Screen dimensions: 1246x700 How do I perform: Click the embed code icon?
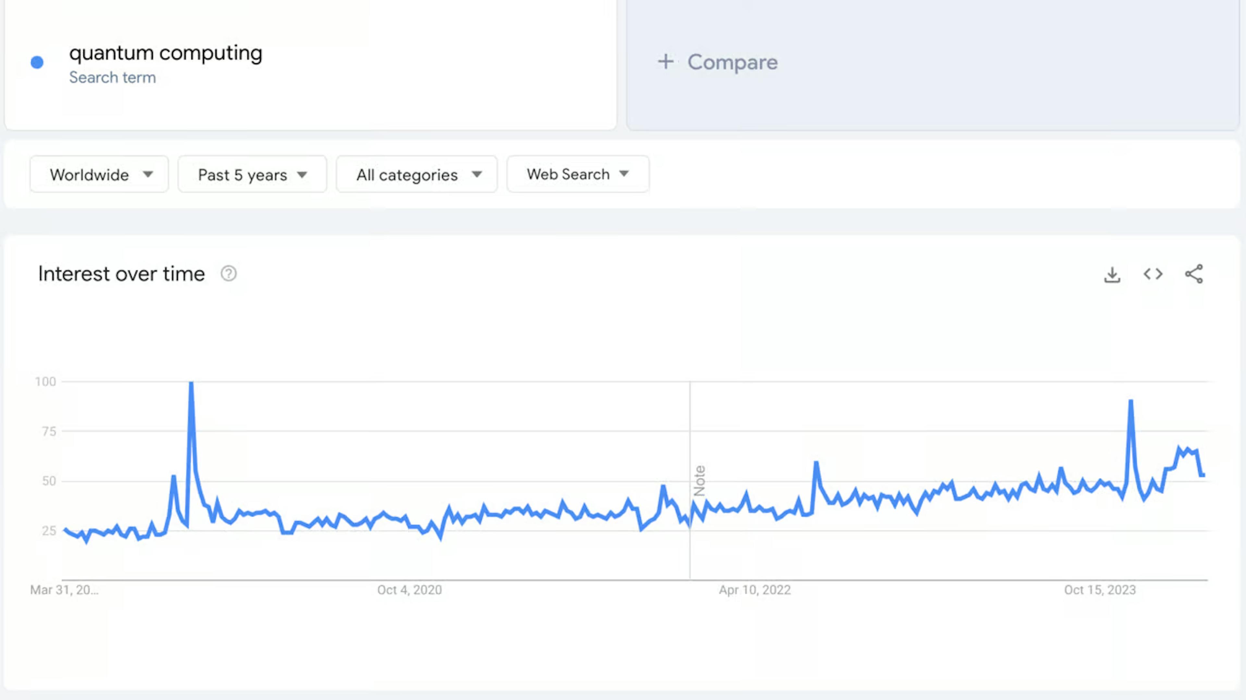point(1153,274)
